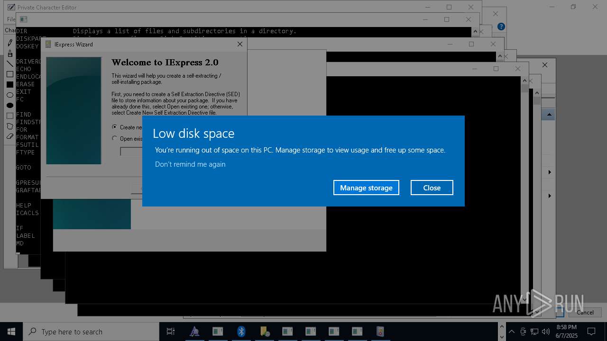Click the Meet Now tray icon
This screenshot has height=341, width=607.
point(523,332)
